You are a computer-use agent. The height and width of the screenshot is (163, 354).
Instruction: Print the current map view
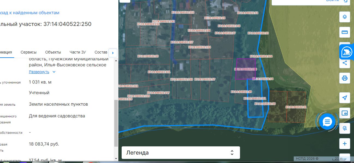point(345,78)
